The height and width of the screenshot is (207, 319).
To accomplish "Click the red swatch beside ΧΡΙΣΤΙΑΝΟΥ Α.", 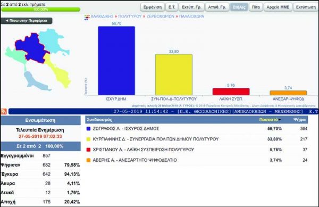I will [x=88, y=150].
